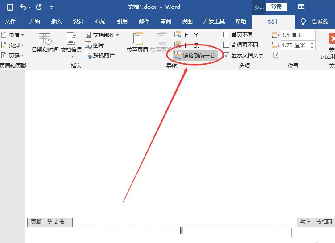Insert 日期和时间 via calendar icon
The height and width of the screenshot is (243, 335).
[x=45, y=42]
